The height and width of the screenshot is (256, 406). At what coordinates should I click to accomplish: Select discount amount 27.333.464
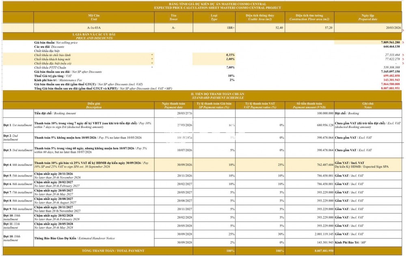tap(392, 55)
